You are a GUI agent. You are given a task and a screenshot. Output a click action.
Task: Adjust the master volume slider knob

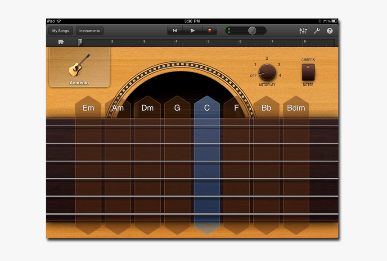click(252, 31)
